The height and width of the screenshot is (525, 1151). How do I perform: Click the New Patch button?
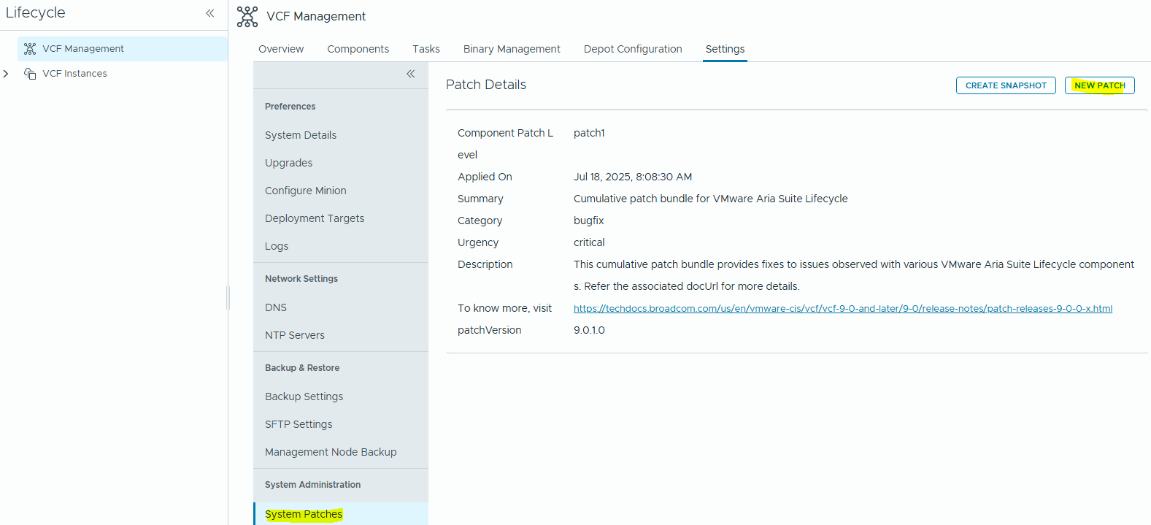click(x=1099, y=85)
